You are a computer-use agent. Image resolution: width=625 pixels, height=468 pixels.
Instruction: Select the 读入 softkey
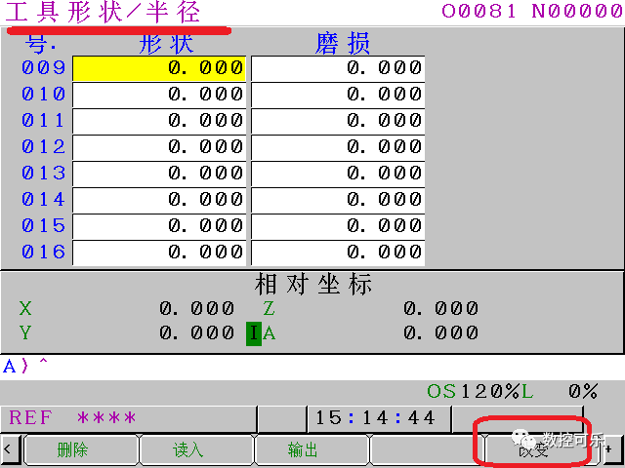point(197,449)
